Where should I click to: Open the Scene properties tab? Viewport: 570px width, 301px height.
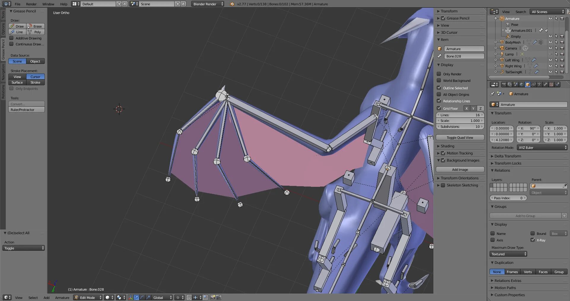(516, 85)
